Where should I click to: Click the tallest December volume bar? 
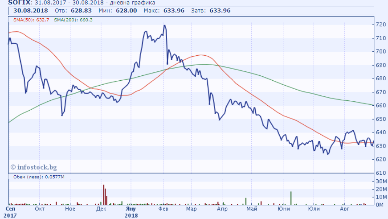[x=104, y=195]
